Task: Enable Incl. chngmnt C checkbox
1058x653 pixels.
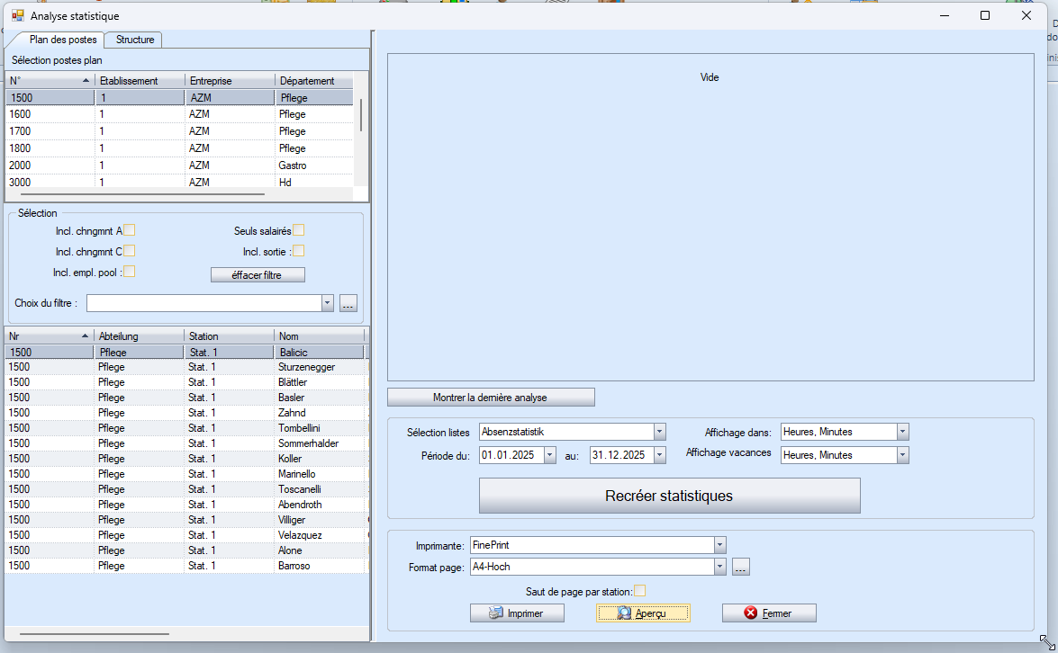Action: (130, 251)
